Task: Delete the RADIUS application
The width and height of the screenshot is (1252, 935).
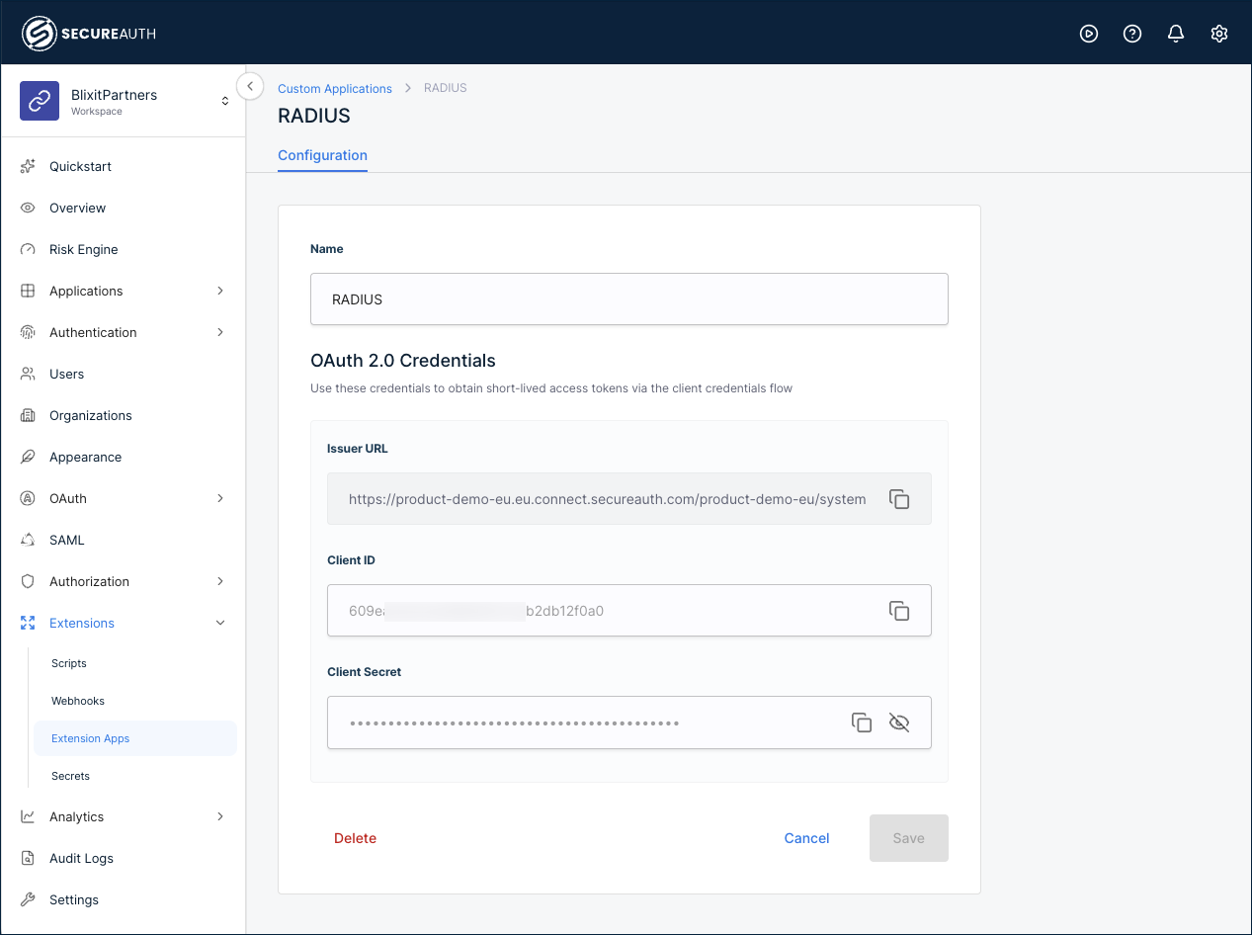Action: (x=355, y=838)
